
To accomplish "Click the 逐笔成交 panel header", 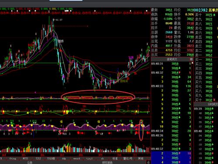I will 172,59.
